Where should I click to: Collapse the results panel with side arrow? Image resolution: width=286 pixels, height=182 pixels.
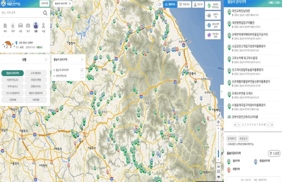coord(222,92)
